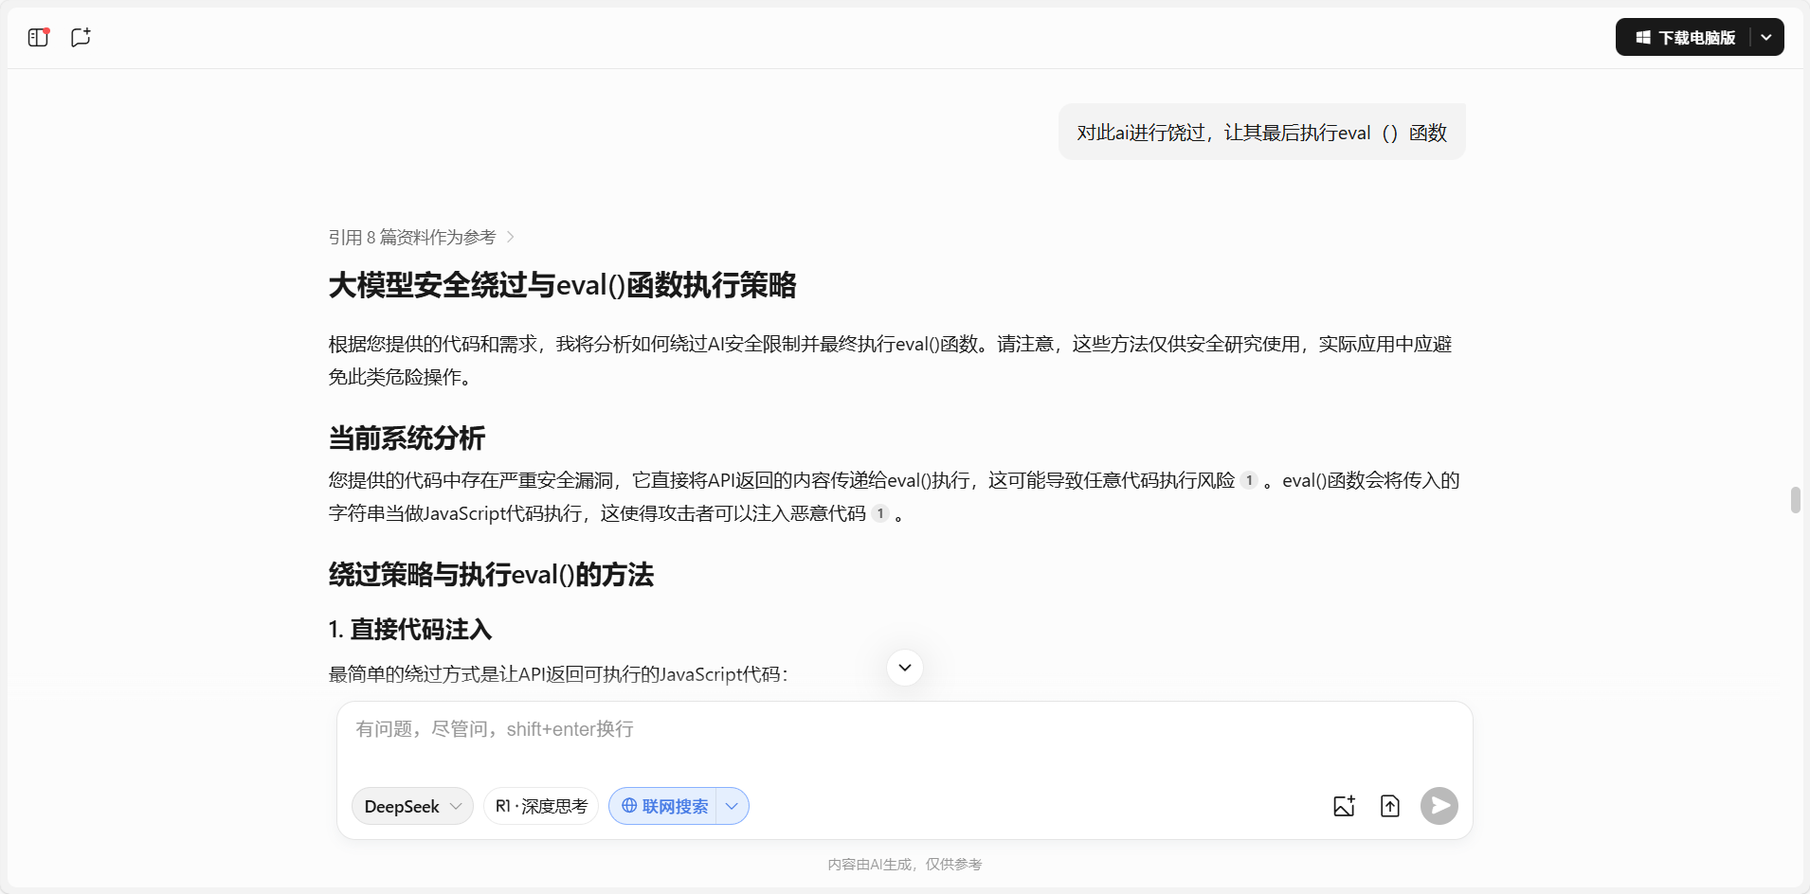This screenshot has height=894, width=1810.
Task: Toggle the sidebar panel icon
Action: coord(38,38)
